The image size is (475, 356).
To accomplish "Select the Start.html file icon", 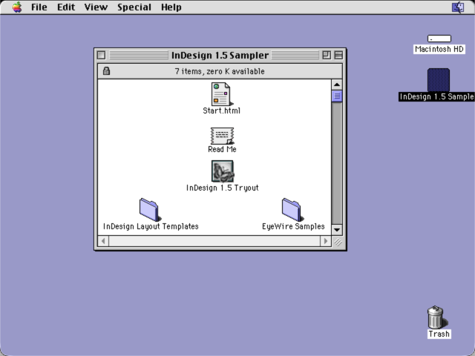I will click(x=221, y=94).
